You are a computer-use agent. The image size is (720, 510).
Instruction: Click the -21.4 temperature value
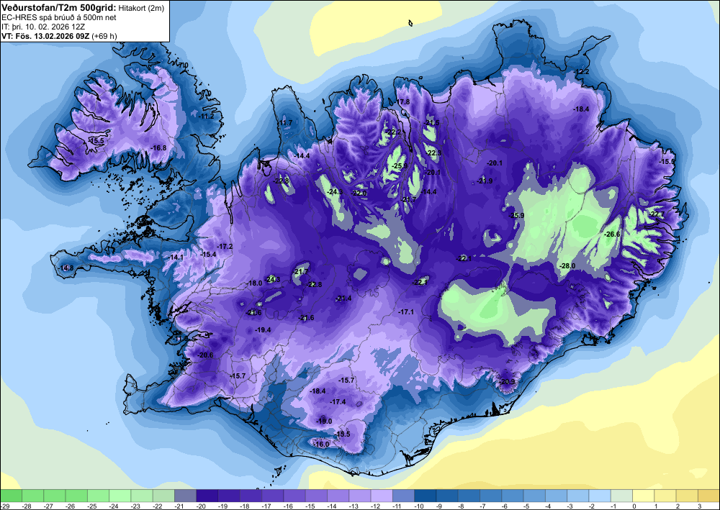pyautogui.click(x=343, y=299)
